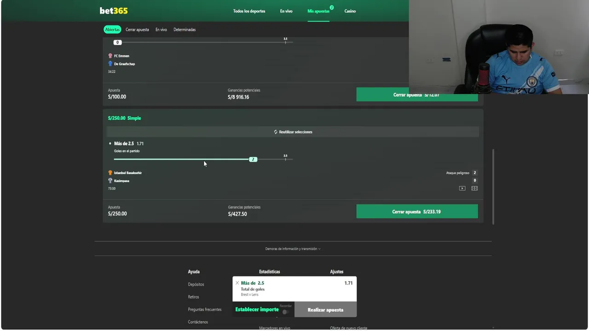Viewport: 589px width, 331px height.
Task: Click the FC Emmen jersey icon
Action: (110, 56)
